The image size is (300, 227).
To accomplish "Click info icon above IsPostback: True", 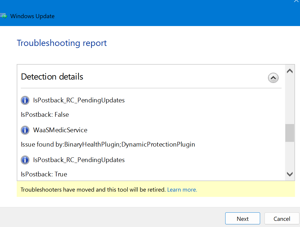I will click(25, 160).
